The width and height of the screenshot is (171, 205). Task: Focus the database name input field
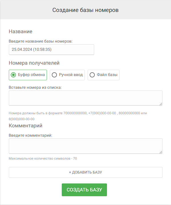coord(51,49)
